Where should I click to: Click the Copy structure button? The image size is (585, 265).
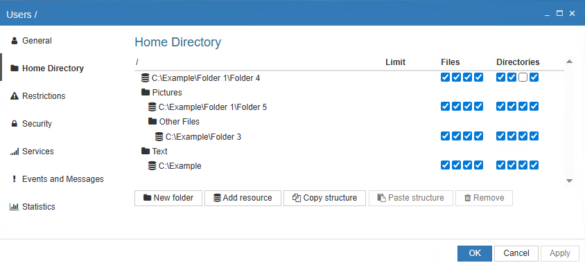click(x=324, y=198)
